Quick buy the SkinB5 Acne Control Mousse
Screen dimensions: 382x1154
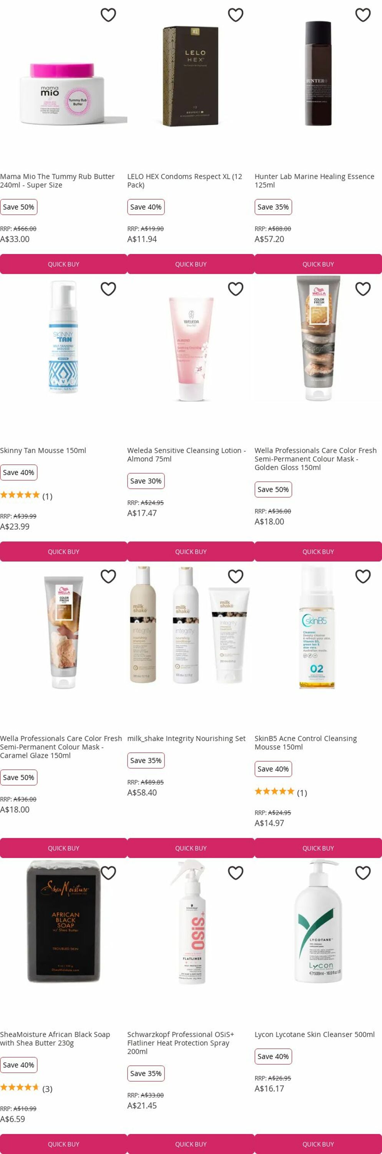click(318, 848)
